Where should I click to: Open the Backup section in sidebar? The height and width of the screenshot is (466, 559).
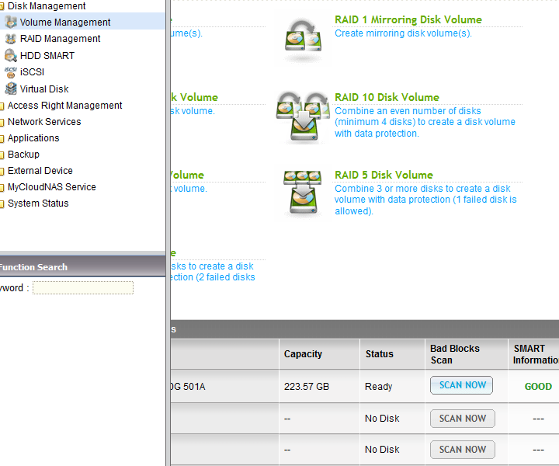[x=23, y=155]
